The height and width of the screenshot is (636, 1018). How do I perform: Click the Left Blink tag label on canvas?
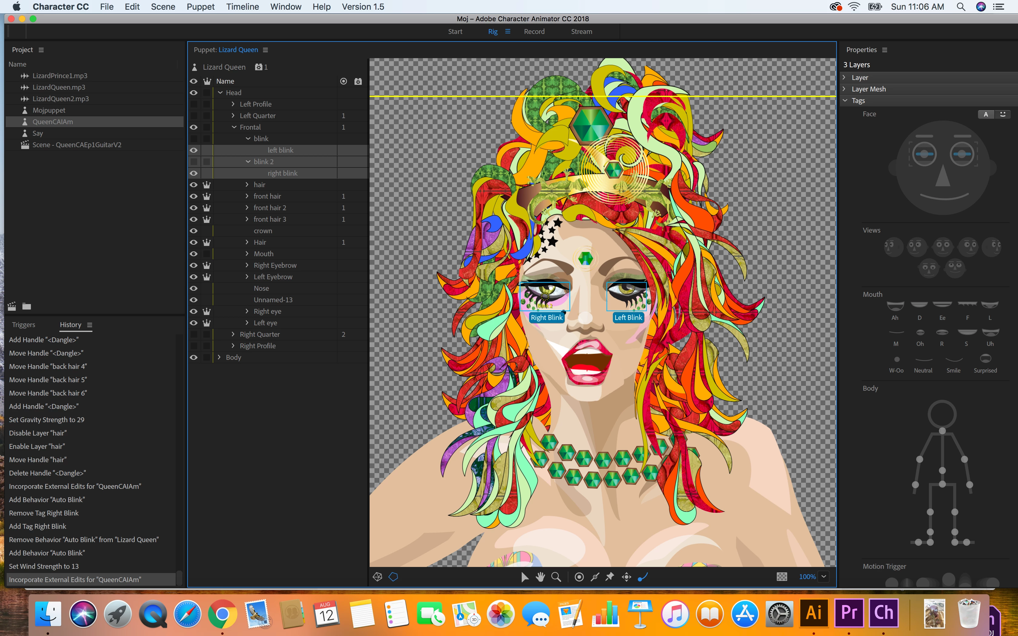[x=628, y=318]
